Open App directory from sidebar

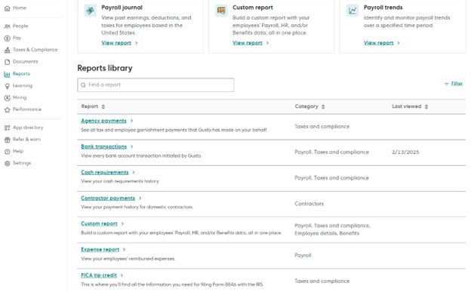pos(28,128)
